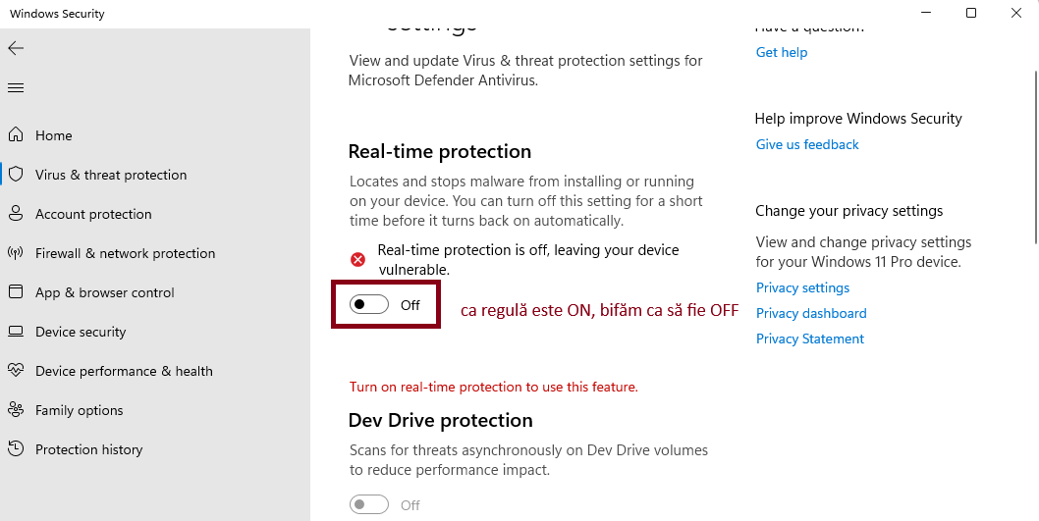Click the Firewall & network antenna icon
The height and width of the screenshot is (521, 1039).
pos(16,253)
